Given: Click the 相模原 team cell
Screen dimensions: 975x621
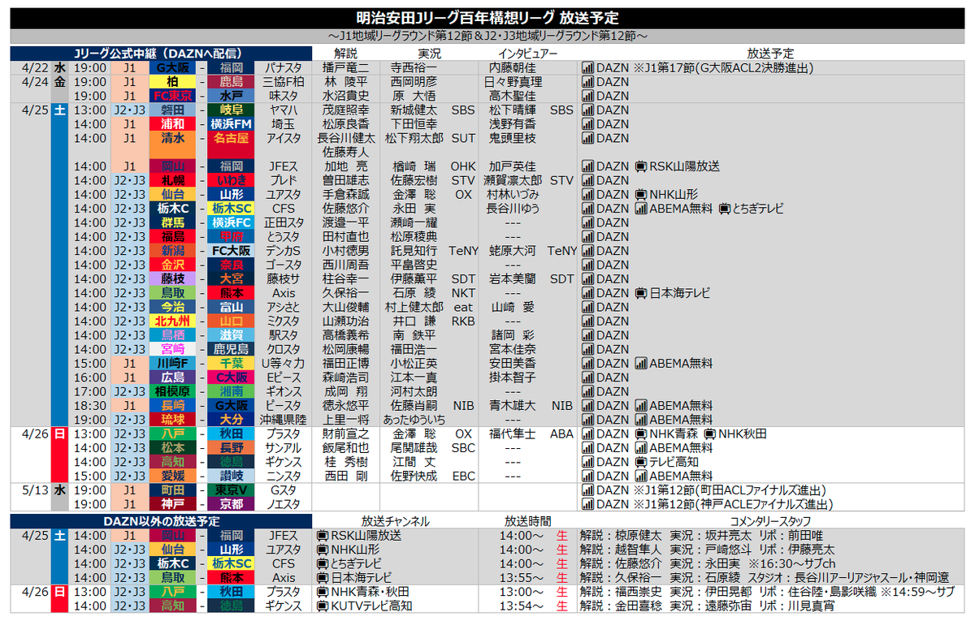Looking at the screenshot, I should [172, 391].
